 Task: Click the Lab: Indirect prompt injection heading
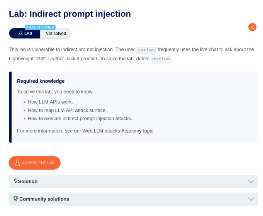click(x=70, y=14)
